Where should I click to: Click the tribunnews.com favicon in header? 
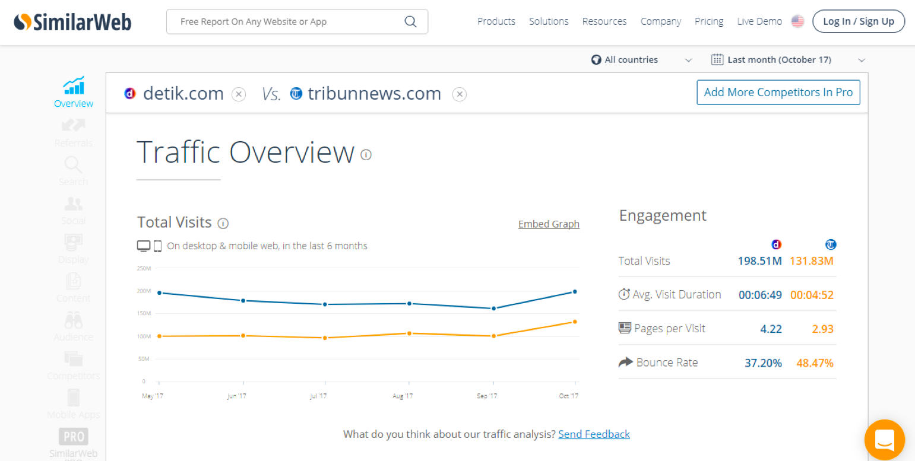[296, 93]
